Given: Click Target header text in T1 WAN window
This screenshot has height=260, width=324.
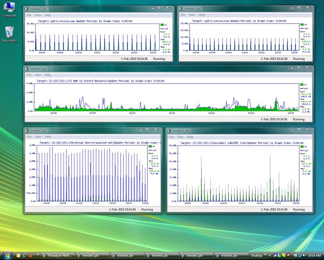Looking at the screenshot, I should coord(100,81).
